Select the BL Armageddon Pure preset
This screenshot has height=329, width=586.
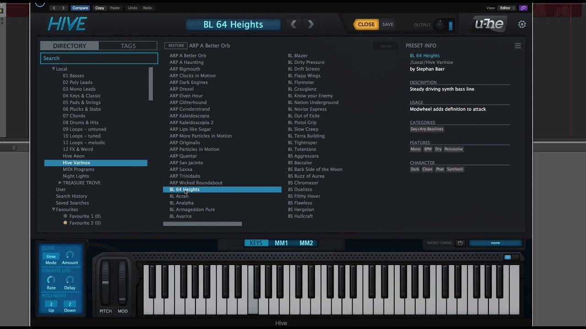[192, 210]
